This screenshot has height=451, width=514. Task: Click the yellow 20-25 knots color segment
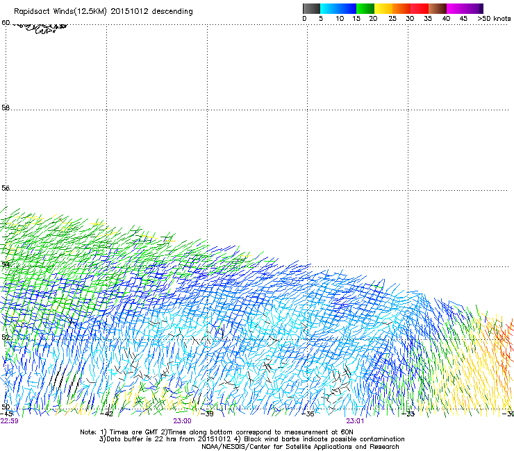click(383, 8)
